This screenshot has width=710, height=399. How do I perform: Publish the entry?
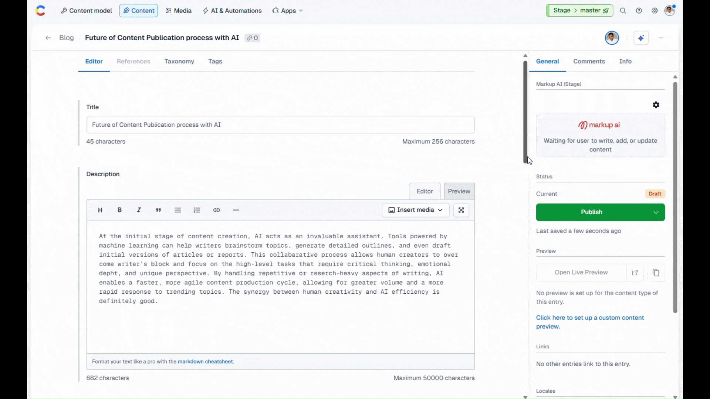click(x=592, y=212)
